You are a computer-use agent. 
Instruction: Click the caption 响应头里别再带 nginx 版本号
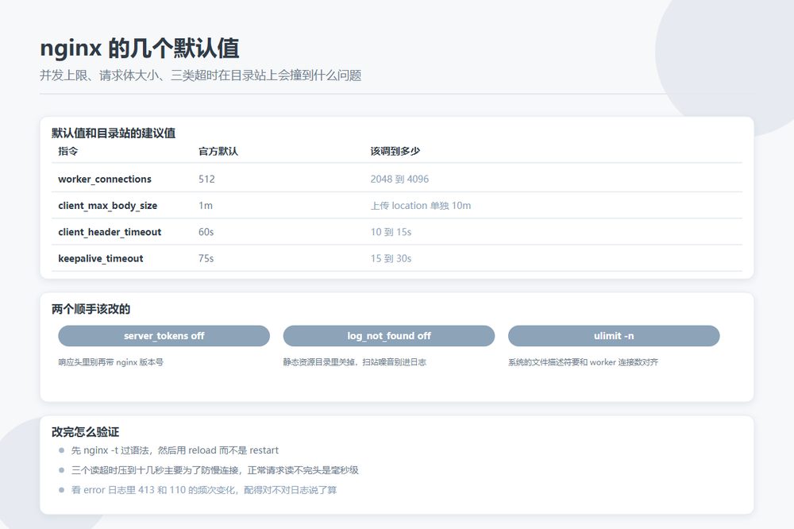tap(111, 362)
